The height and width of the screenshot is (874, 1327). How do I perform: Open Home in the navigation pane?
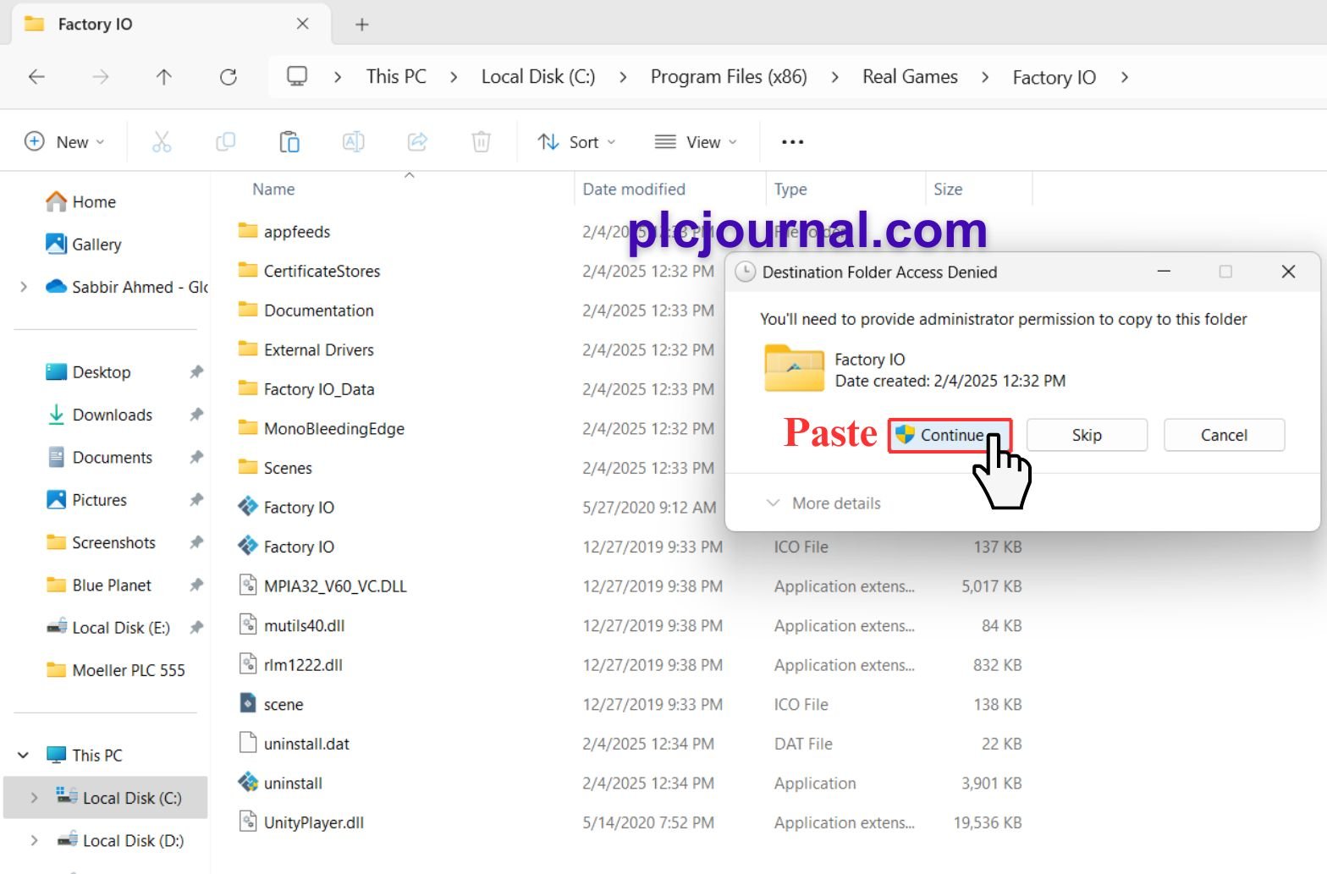[81, 202]
